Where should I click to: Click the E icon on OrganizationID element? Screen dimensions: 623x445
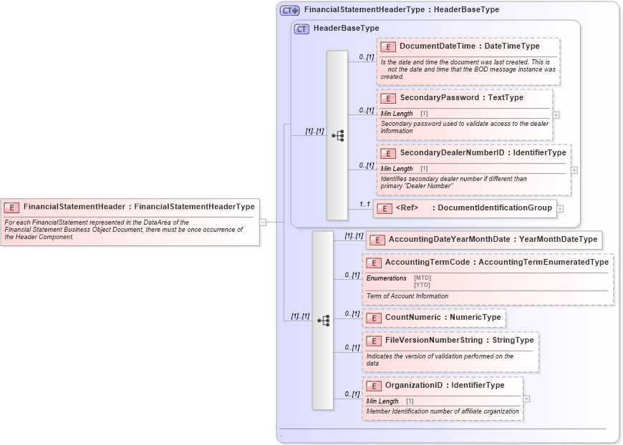pyautogui.click(x=372, y=385)
